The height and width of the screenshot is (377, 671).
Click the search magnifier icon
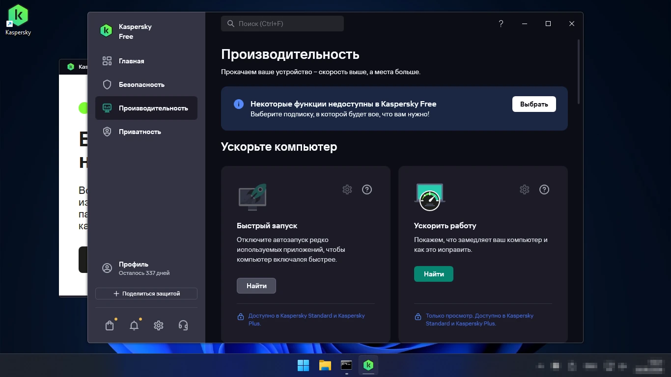coord(231,24)
